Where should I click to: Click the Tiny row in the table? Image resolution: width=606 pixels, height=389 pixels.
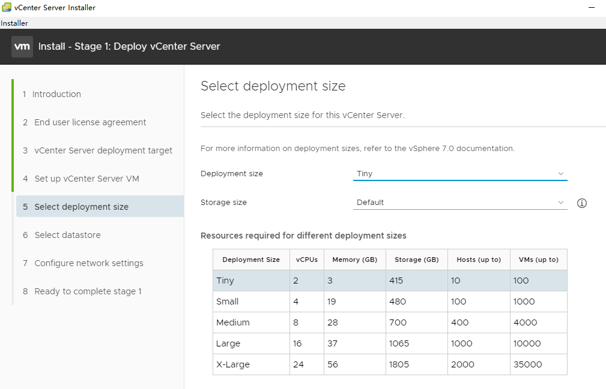tap(390, 281)
